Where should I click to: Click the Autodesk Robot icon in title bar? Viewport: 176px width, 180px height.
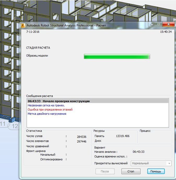pos(23,25)
